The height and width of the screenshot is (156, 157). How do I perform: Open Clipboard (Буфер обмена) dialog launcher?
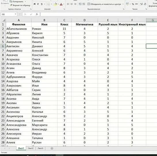31,9
